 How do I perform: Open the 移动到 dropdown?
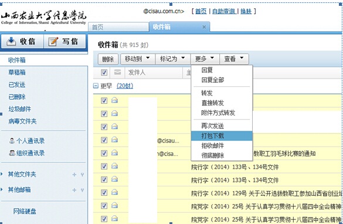[138, 59]
